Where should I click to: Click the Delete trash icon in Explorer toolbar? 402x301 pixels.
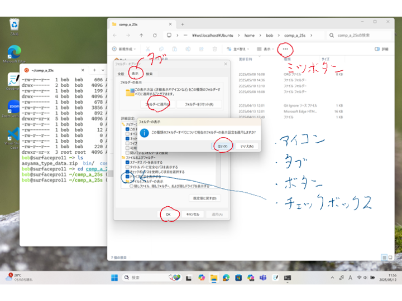[x=214, y=49]
